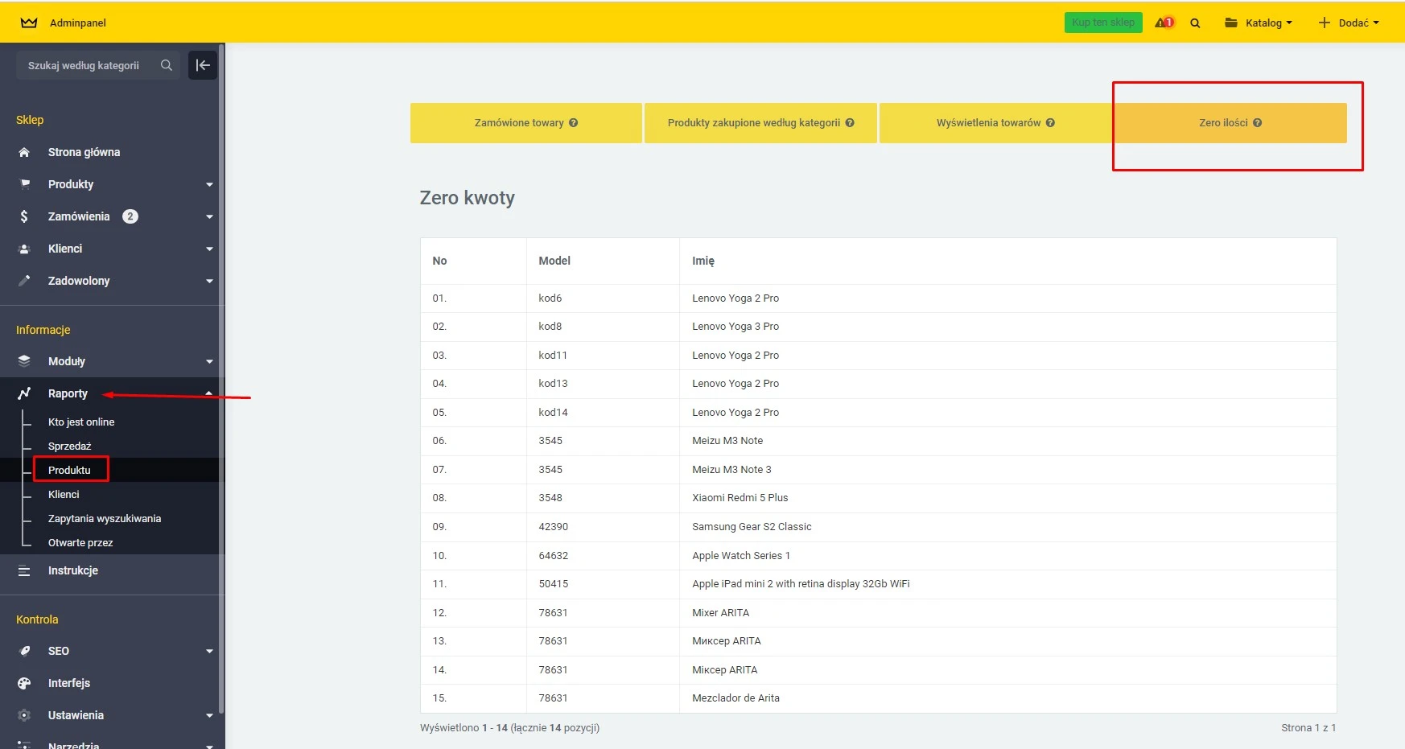Open the Dodać dropdown menu

coord(1349,23)
